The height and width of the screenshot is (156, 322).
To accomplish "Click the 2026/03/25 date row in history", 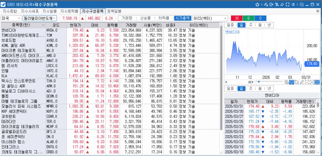I will coord(270,126).
